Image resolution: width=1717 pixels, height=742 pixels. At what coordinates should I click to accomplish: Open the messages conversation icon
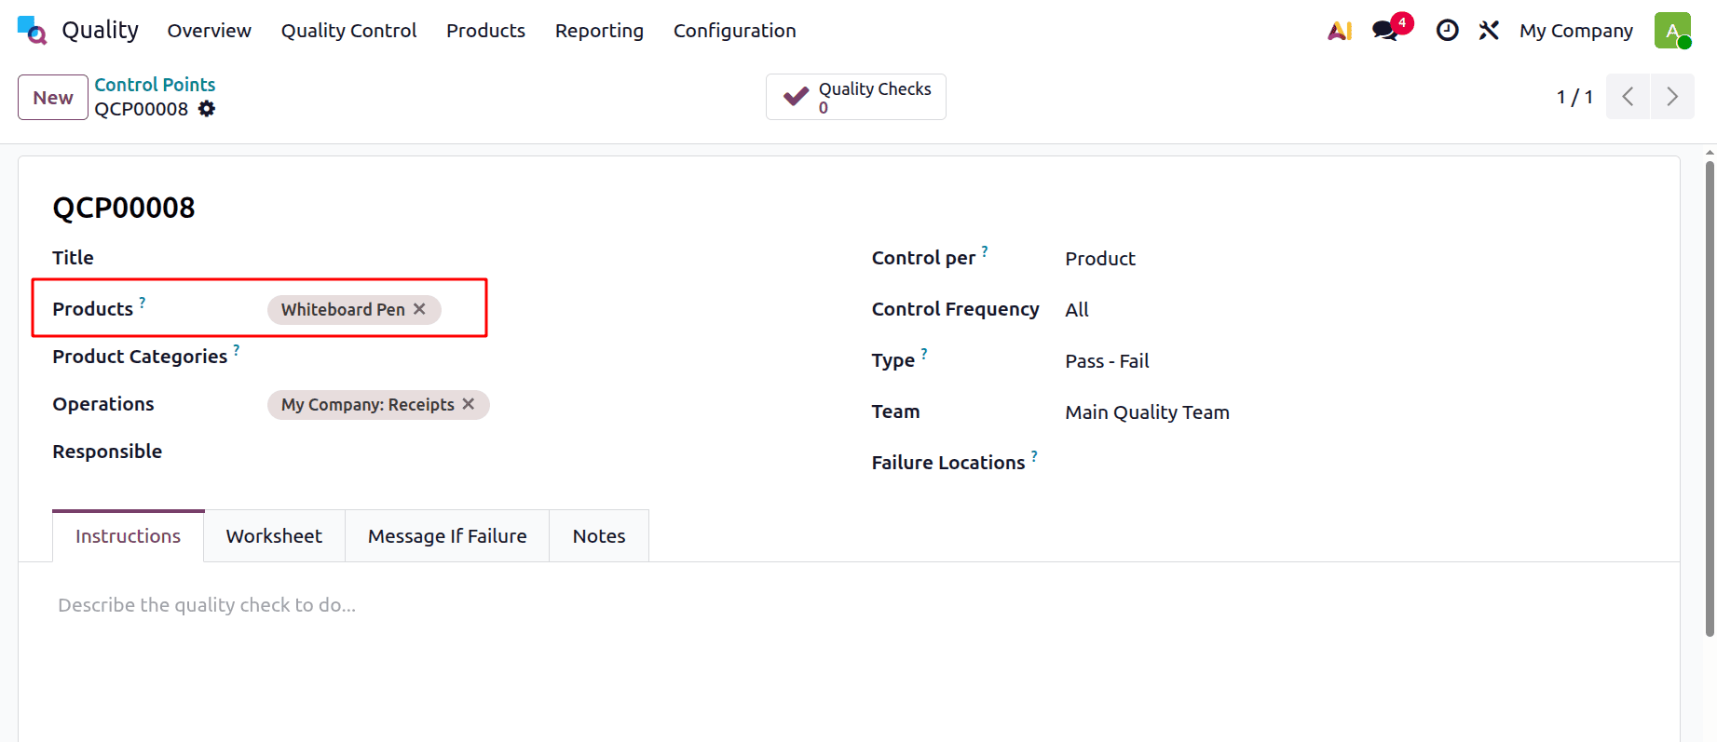pyautogui.click(x=1385, y=31)
